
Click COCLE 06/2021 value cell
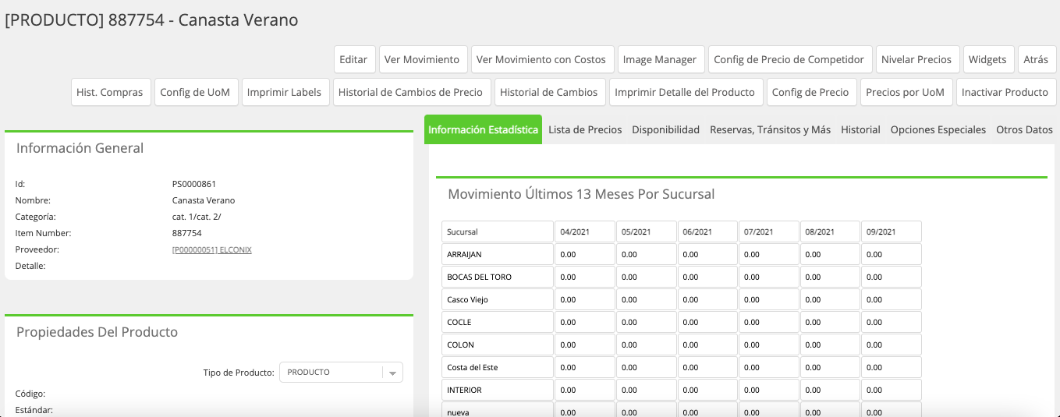click(707, 322)
